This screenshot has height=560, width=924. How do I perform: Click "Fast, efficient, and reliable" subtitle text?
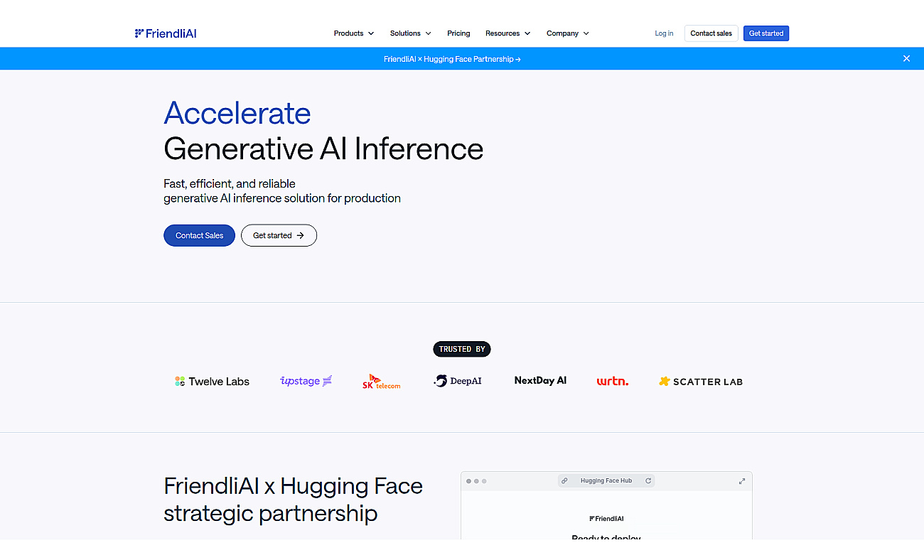[x=230, y=183]
